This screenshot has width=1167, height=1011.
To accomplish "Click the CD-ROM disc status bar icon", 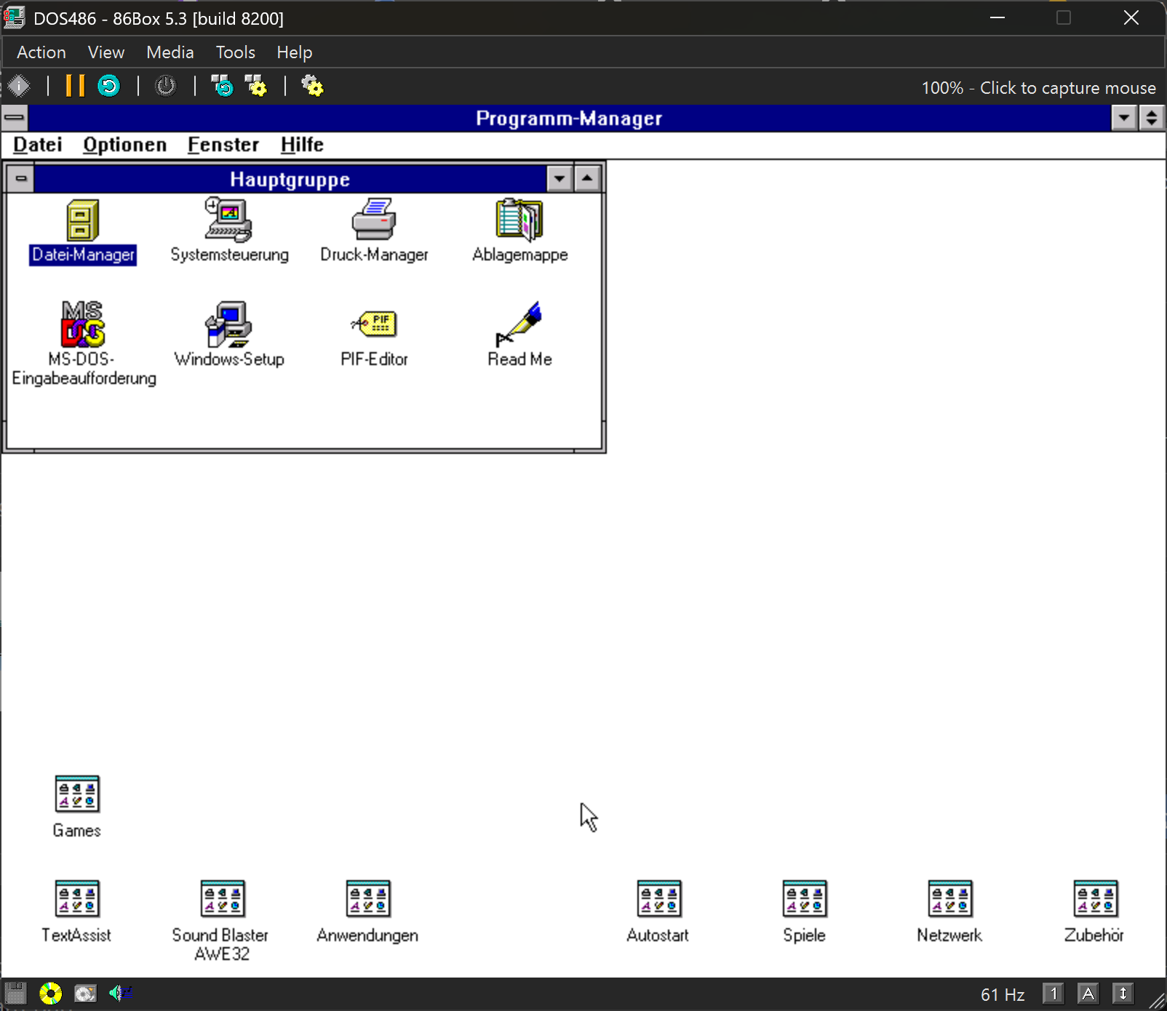I will click(x=50, y=993).
